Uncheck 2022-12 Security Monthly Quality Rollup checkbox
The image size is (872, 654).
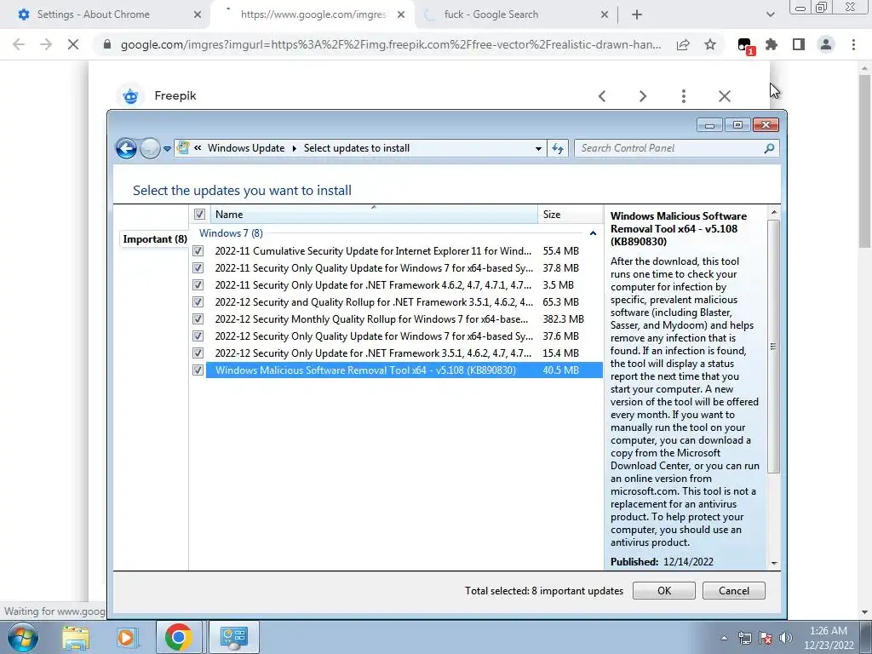click(x=198, y=319)
